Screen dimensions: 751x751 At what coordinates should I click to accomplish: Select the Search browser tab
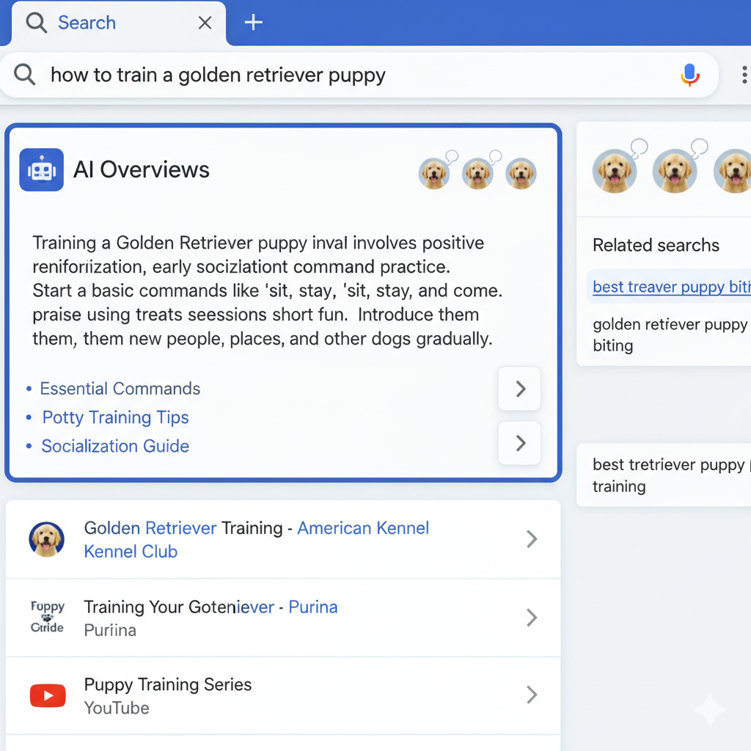pos(119,23)
